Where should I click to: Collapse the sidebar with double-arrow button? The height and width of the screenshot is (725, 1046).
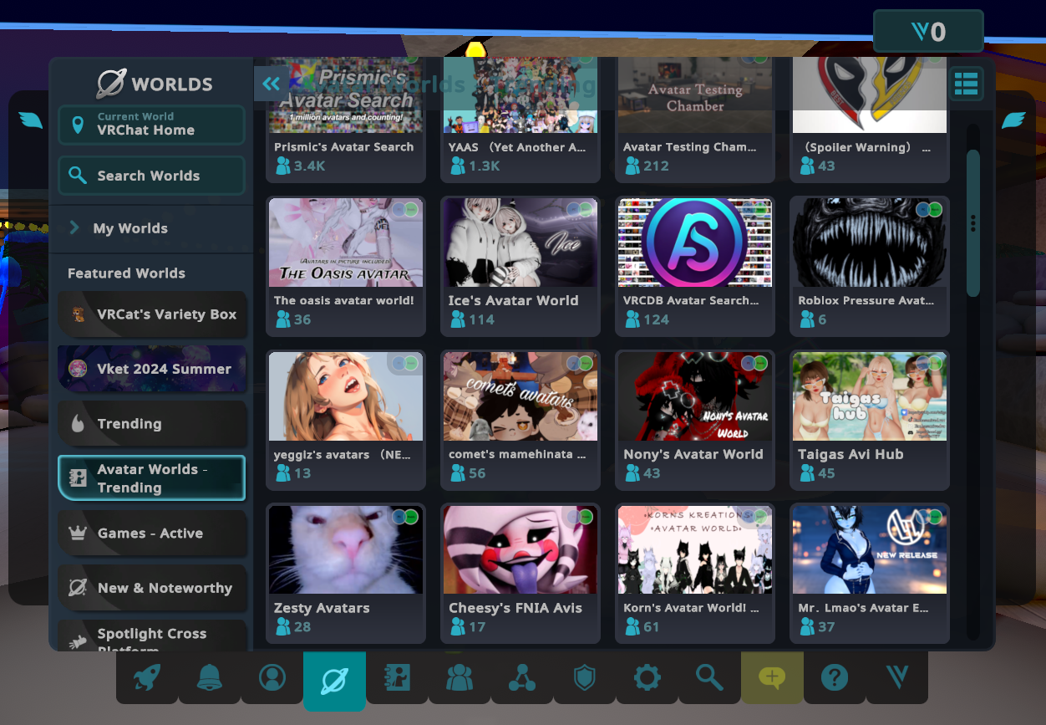pyautogui.click(x=271, y=84)
